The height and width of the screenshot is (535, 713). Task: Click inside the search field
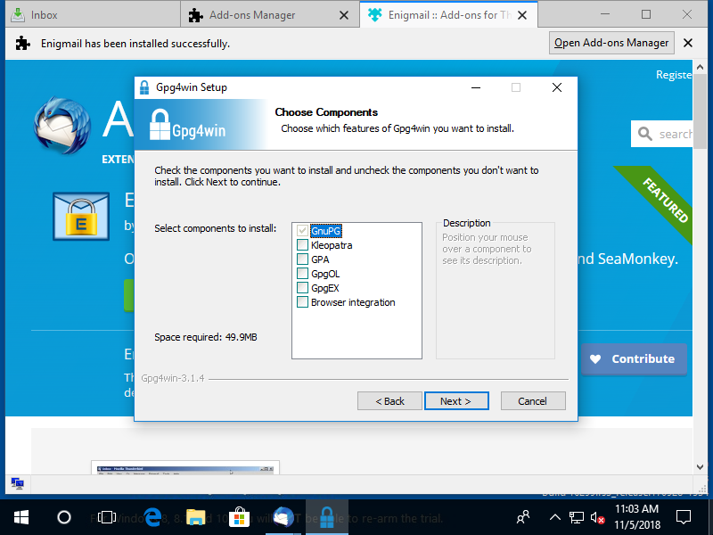coord(673,133)
